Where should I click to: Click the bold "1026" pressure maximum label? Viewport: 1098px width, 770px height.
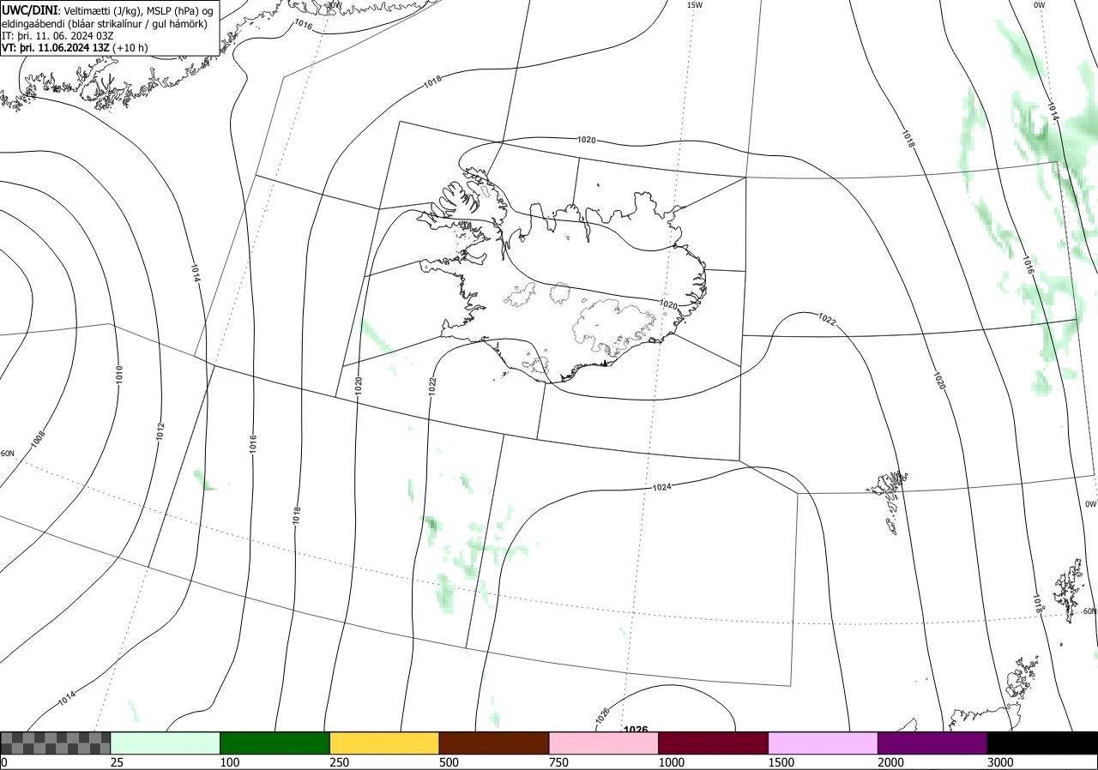tap(636, 730)
